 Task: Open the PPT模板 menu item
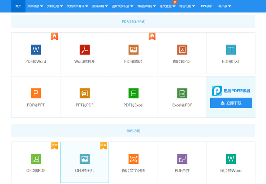pyautogui.click(x=207, y=6)
